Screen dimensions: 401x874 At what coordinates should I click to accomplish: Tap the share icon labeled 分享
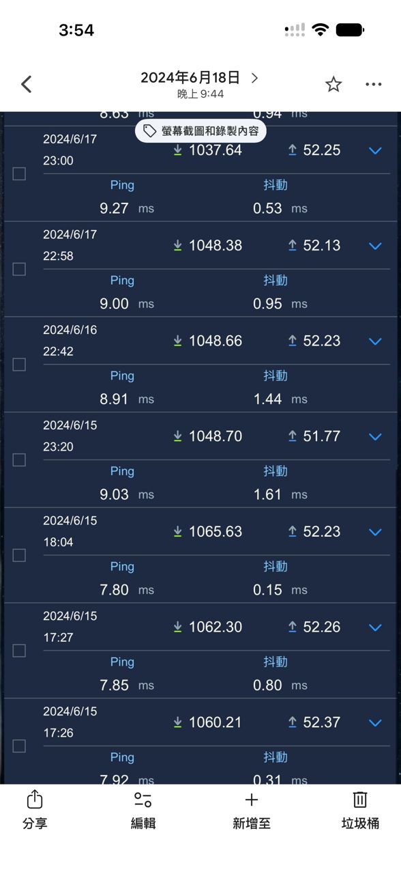point(35,800)
